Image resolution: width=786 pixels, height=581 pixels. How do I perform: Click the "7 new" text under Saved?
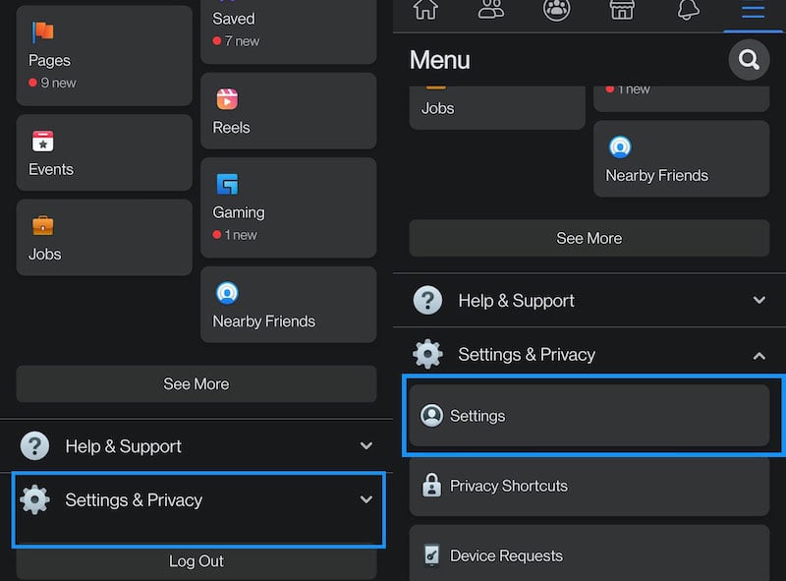pyautogui.click(x=242, y=41)
